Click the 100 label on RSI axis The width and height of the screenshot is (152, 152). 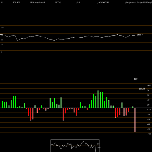(2, 28)
